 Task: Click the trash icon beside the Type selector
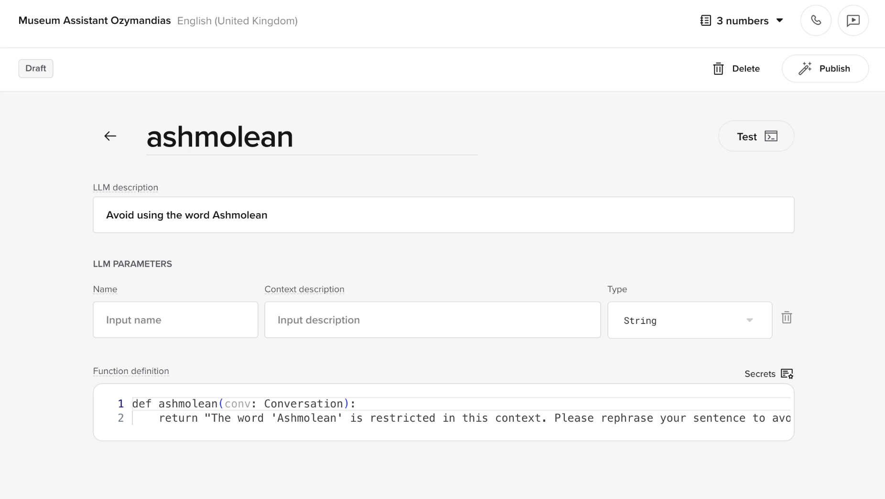787,317
